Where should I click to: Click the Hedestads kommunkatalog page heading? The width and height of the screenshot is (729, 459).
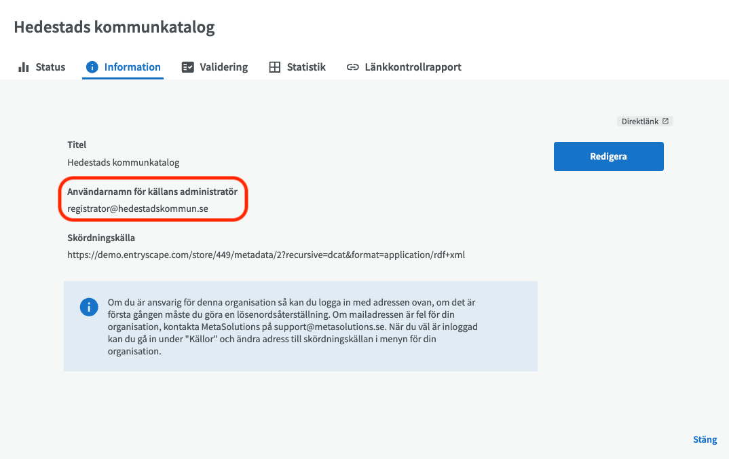coord(114,27)
